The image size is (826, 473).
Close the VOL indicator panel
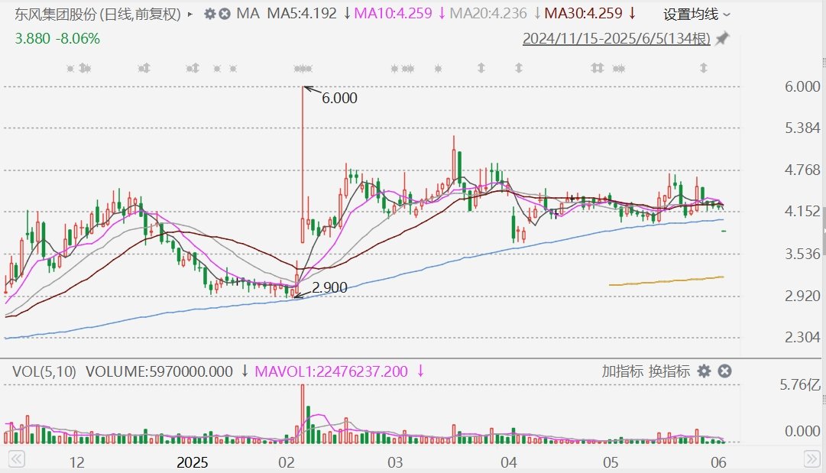pyautogui.click(x=725, y=371)
